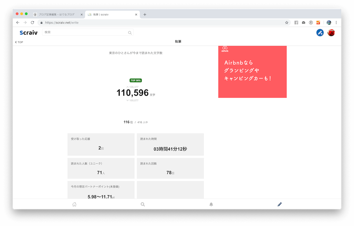Close the はてなブログ tab

82,15
